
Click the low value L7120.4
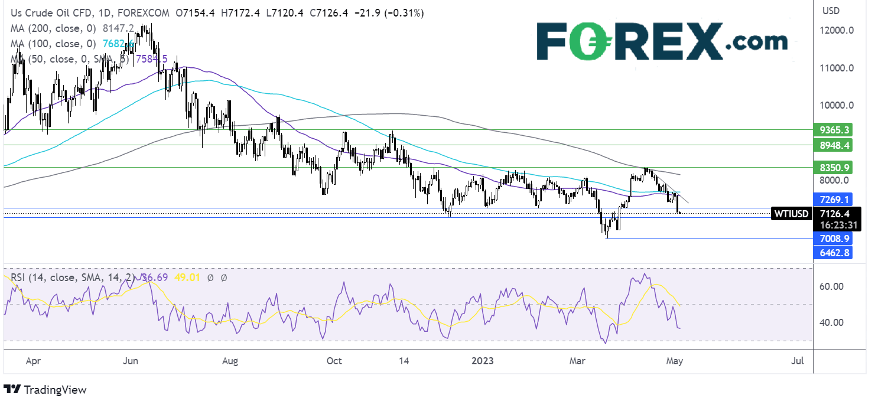(x=285, y=12)
